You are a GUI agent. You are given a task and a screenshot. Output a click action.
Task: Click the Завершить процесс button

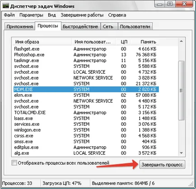coord(162,165)
